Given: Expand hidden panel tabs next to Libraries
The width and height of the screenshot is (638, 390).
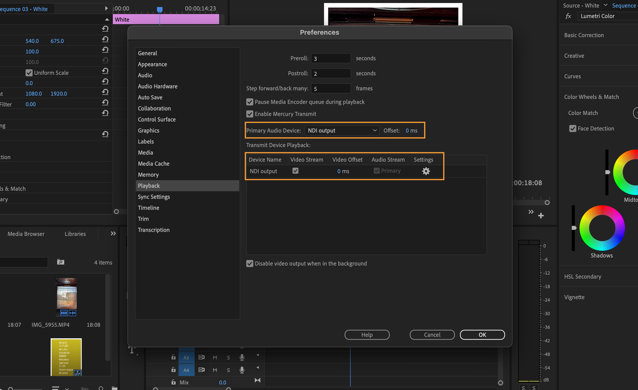Looking at the screenshot, I should [113, 233].
